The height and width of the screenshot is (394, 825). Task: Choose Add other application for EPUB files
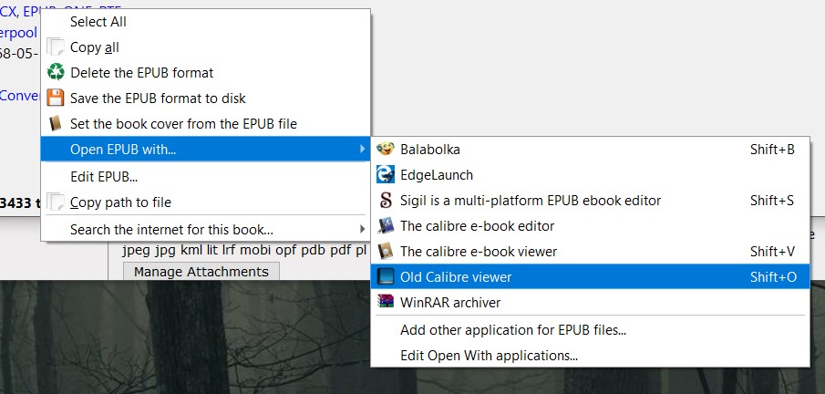512,330
